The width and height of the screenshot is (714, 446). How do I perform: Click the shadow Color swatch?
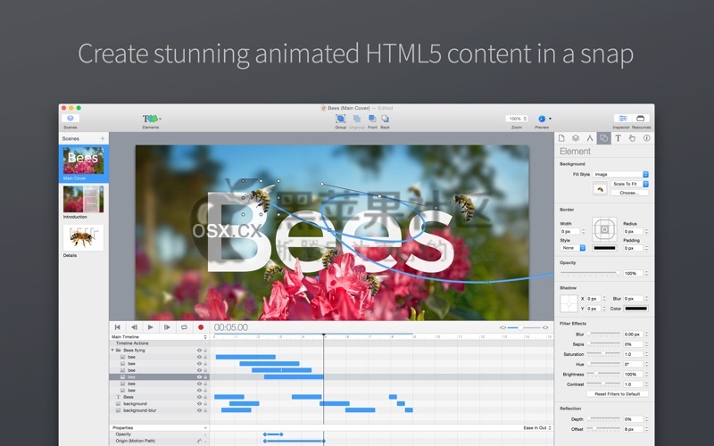[x=636, y=309]
